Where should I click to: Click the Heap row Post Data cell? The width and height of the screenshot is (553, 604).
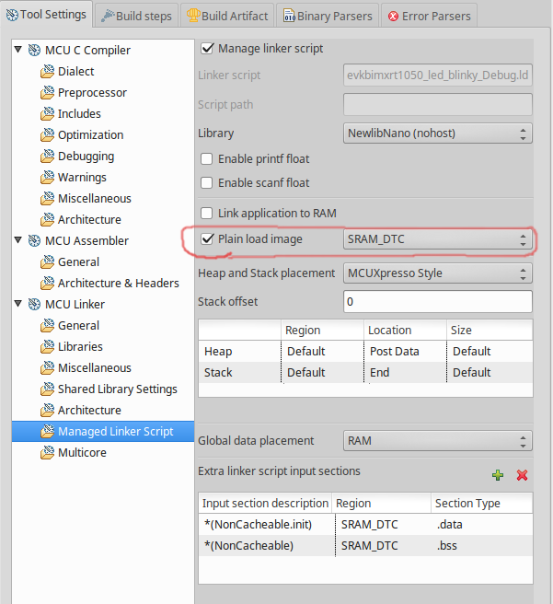405,352
